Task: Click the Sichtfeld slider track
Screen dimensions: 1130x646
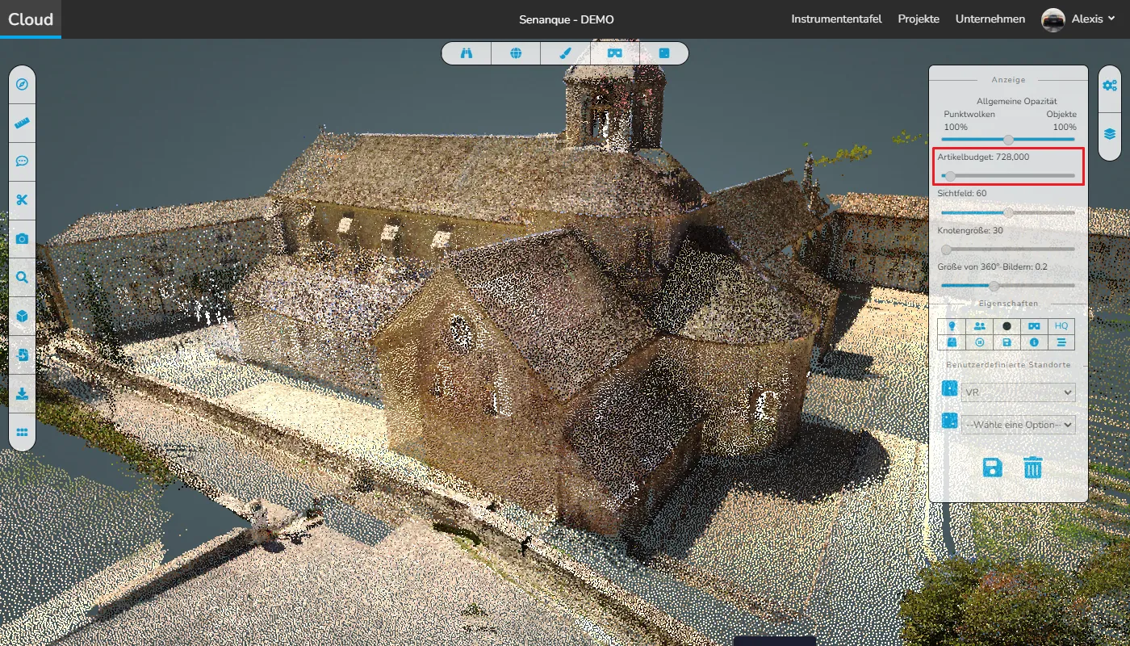Action: tap(1041, 213)
